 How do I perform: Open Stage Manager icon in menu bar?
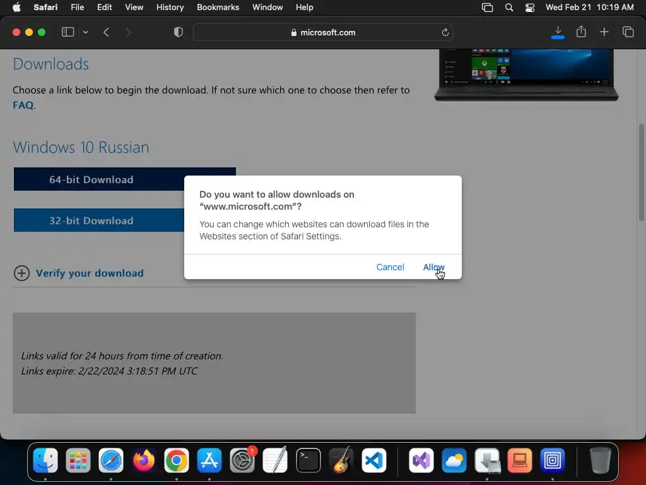click(x=488, y=8)
